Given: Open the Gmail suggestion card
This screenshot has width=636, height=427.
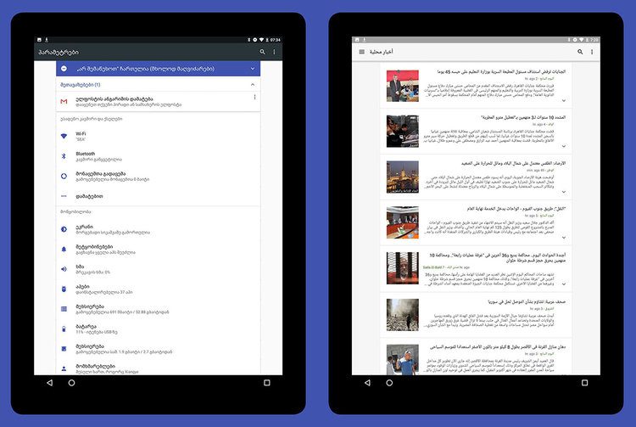Looking at the screenshot, I should [x=159, y=102].
